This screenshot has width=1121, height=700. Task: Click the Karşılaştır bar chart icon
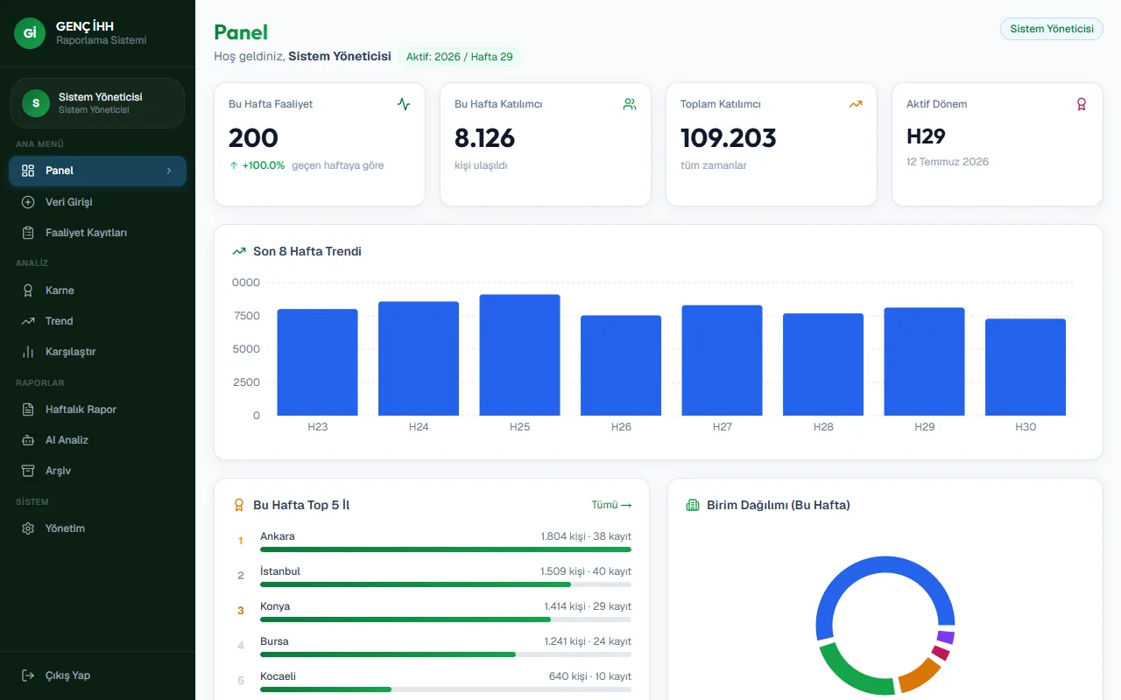click(28, 352)
